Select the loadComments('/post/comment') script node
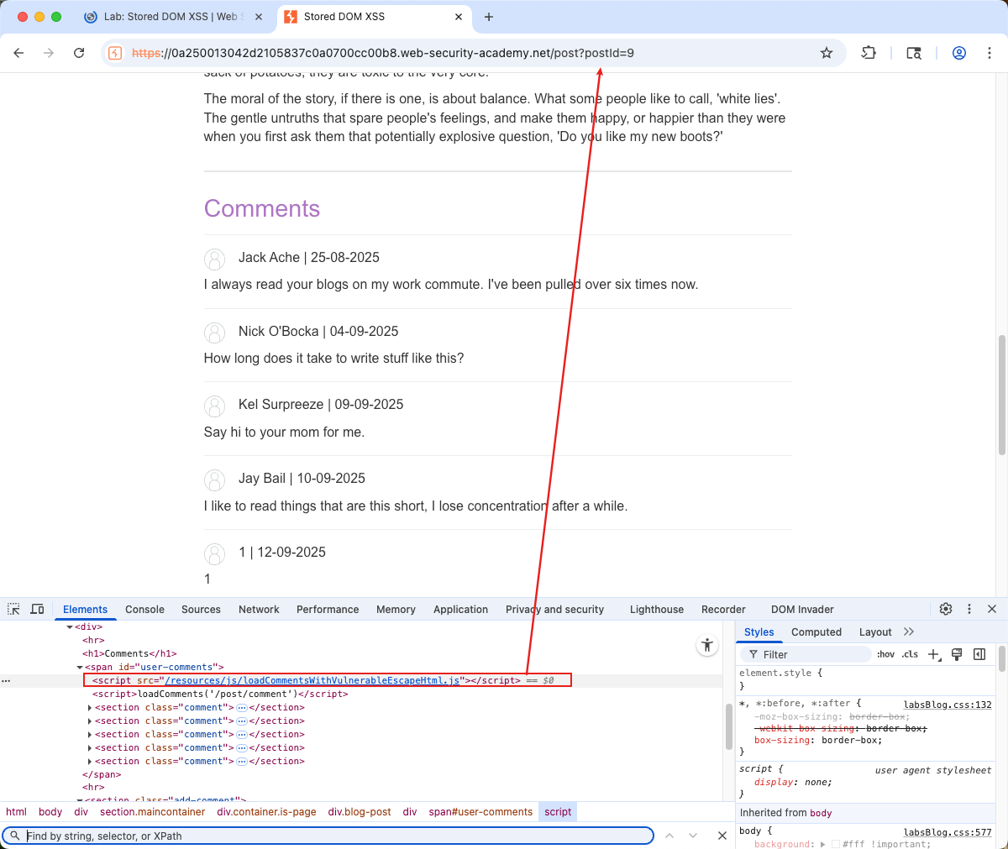1008x849 pixels. pyautogui.click(x=220, y=694)
